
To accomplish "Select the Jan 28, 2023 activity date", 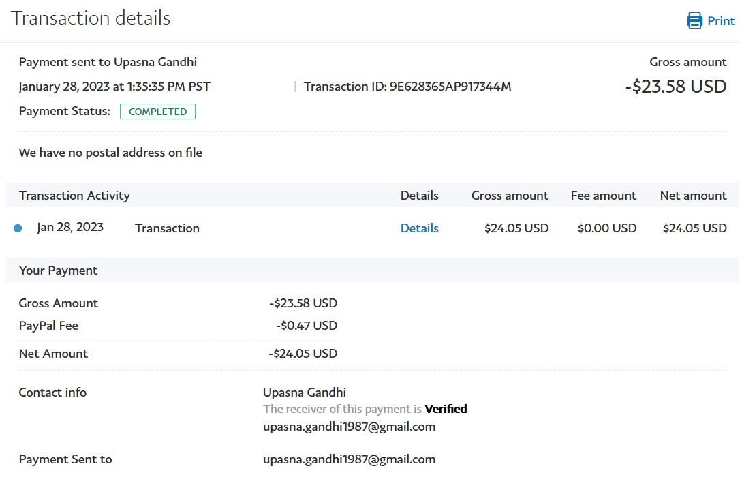I will (x=70, y=227).
